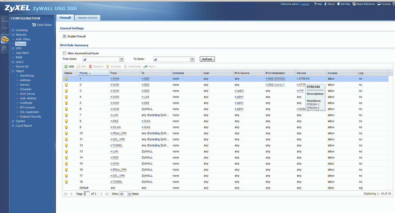Open SSL Application under Object
This screenshot has height=213, width=395.
pos(30,112)
